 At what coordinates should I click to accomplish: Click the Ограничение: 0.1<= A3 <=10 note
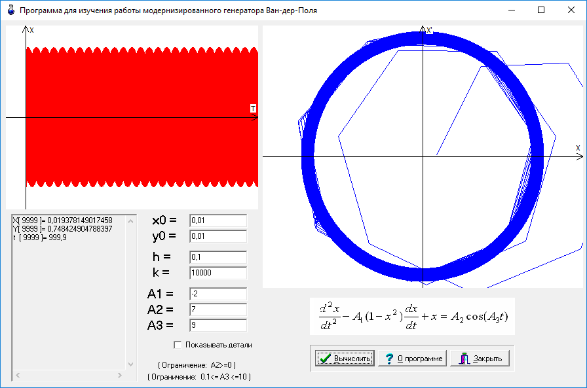(x=199, y=377)
